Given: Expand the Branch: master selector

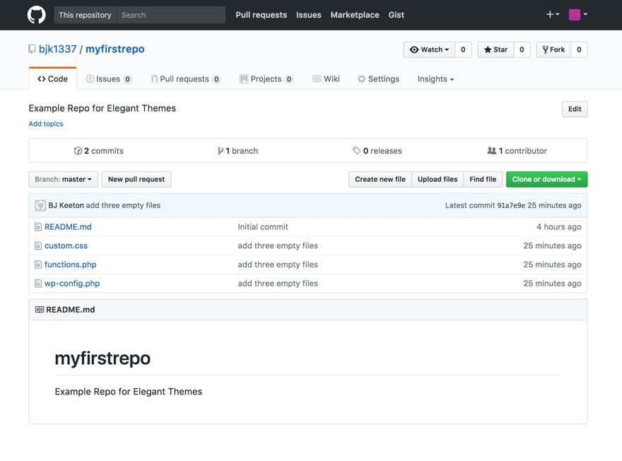Looking at the screenshot, I should 64,180.
